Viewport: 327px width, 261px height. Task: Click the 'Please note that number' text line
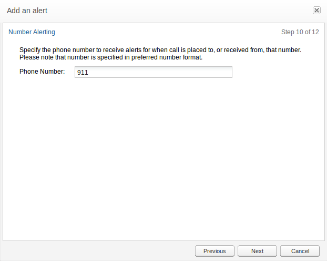pyautogui.click(x=111, y=57)
